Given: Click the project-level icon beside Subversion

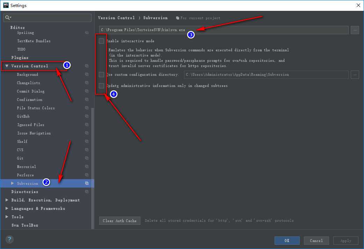Looking at the screenshot, I should click(87, 183).
